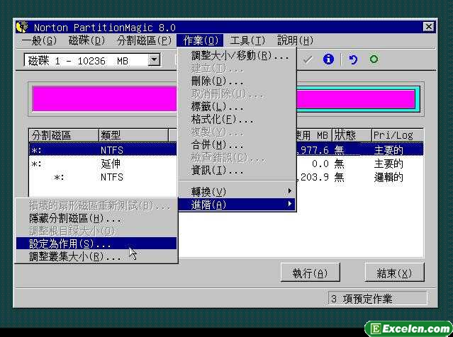Image resolution: width=453 pixels, height=337 pixels.
Task: Open the 作業(O) menu
Action: coord(200,40)
